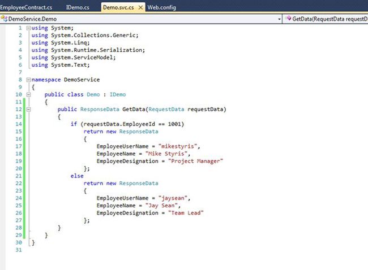
Task: Click 'using System.Text;' line
Action: [x=61, y=65]
